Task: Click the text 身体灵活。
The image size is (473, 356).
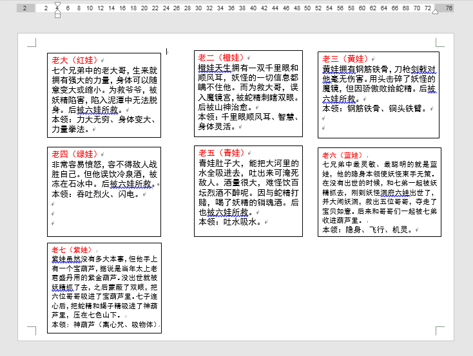Action: pos(217,127)
